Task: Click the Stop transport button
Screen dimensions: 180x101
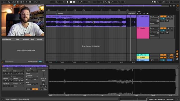Action: coord(71,2)
